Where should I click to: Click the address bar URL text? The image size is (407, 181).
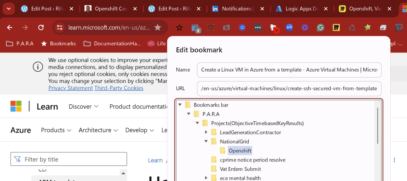tap(109, 27)
